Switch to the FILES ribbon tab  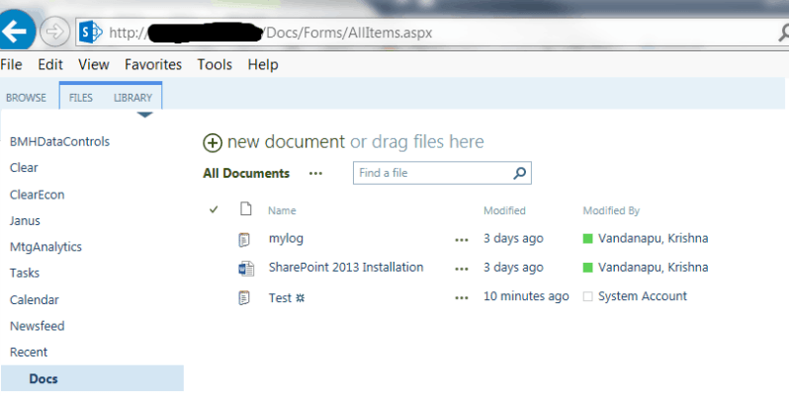click(x=80, y=98)
